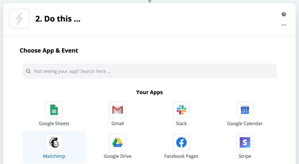Pick the Facebook Pages app icon
This screenshot has width=299, height=164.
click(181, 142)
